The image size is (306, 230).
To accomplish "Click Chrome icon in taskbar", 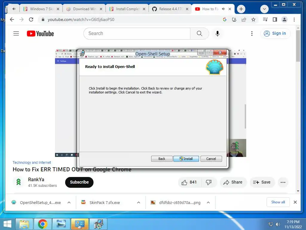I will point(42,224).
